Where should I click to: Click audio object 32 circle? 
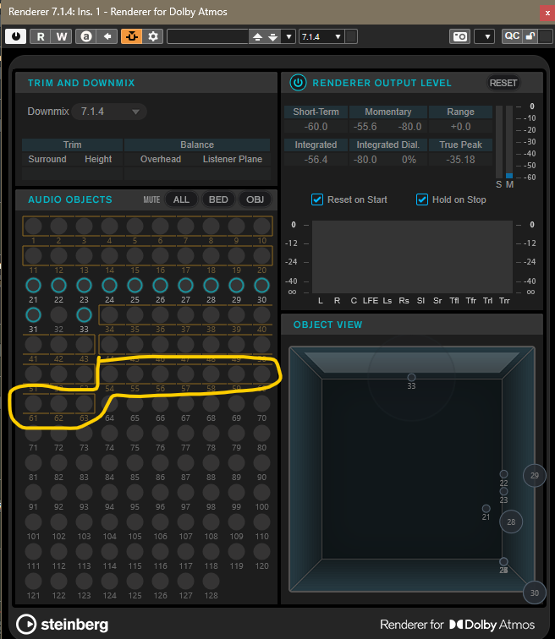pyautogui.click(x=58, y=315)
